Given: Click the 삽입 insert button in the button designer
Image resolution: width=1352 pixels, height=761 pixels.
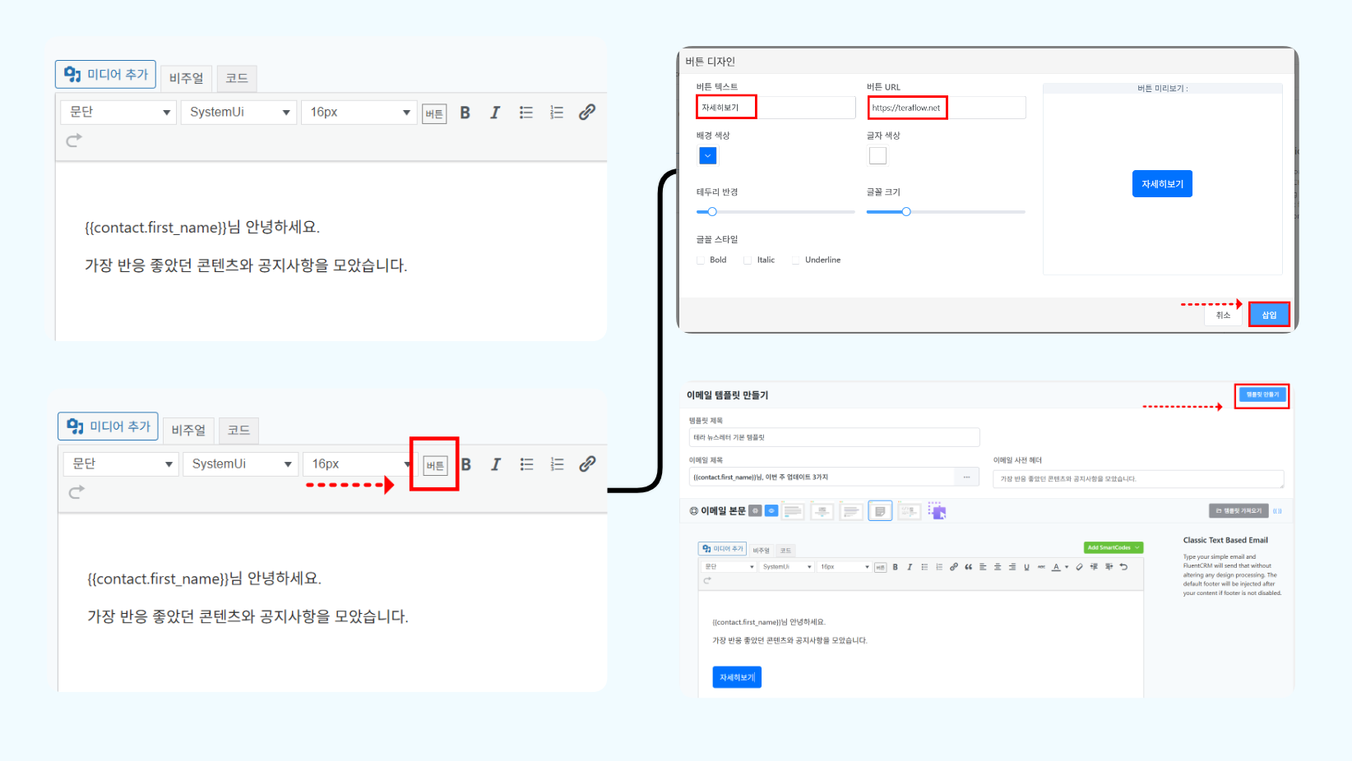Looking at the screenshot, I should coord(1268,314).
